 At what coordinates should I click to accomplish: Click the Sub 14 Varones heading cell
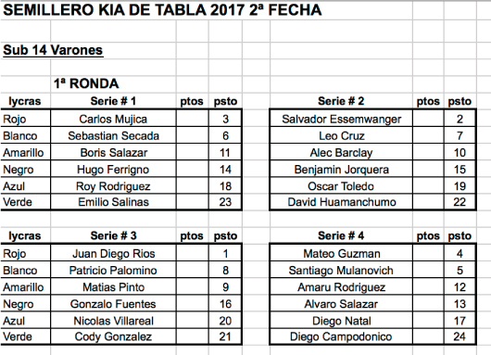pyautogui.click(x=53, y=50)
